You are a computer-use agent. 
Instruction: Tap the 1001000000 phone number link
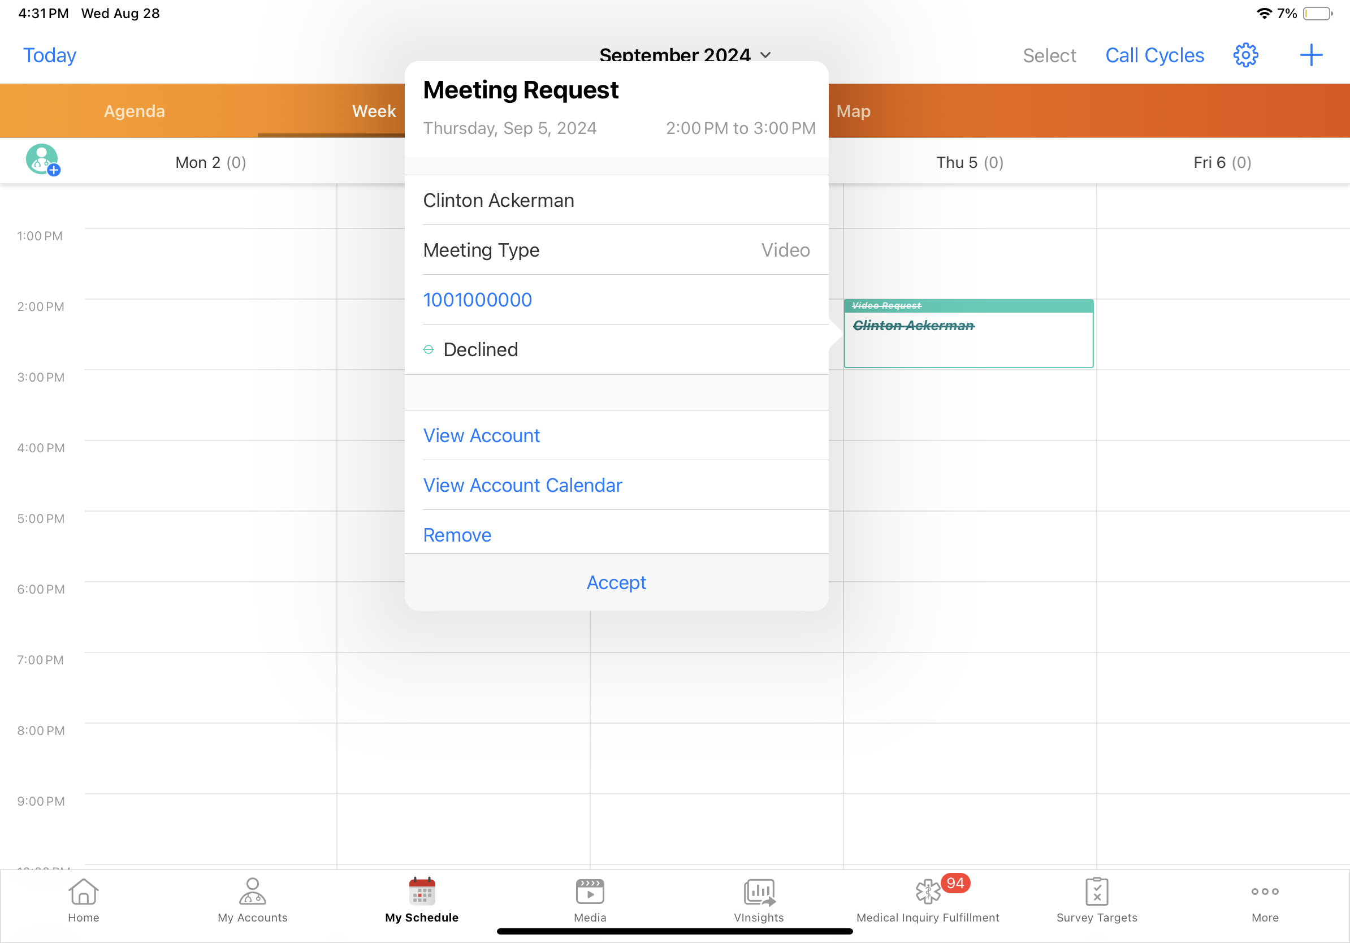pos(478,300)
